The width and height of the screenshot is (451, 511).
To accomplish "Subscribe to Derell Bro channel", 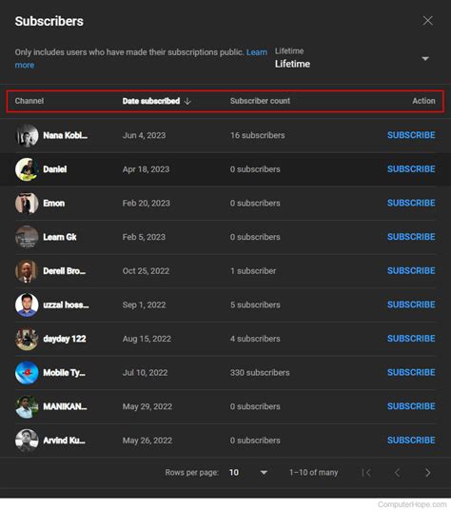I will click(x=411, y=271).
